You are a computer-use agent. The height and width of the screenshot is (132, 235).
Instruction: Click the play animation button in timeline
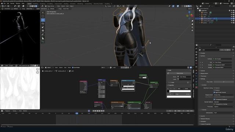click(x=99, y=111)
